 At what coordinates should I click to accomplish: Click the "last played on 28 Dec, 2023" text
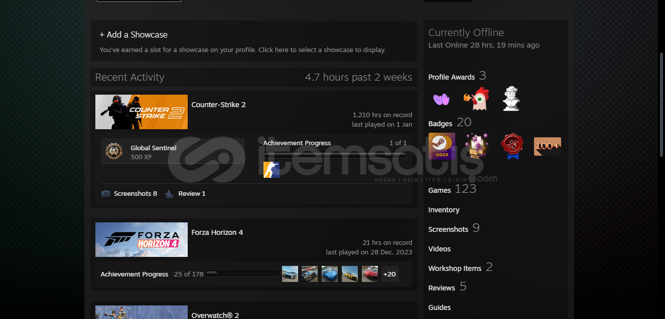pyautogui.click(x=369, y=252)
